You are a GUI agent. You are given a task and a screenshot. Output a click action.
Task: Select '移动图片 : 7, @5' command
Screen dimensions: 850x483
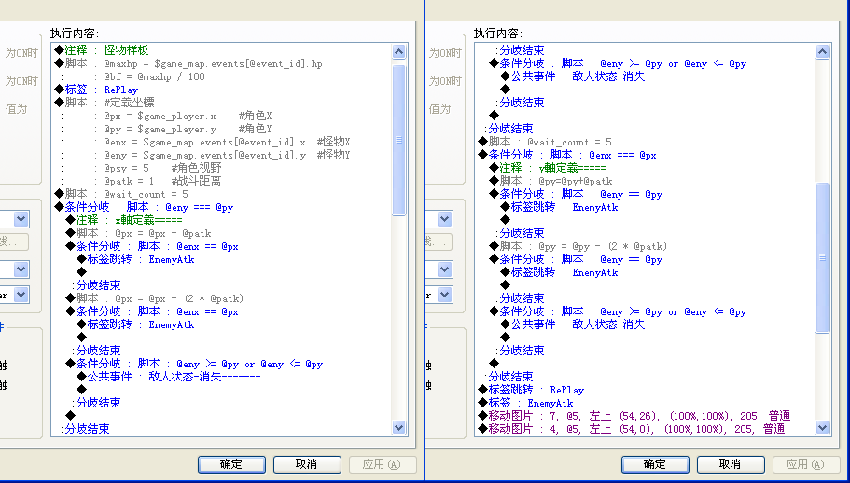634,416
